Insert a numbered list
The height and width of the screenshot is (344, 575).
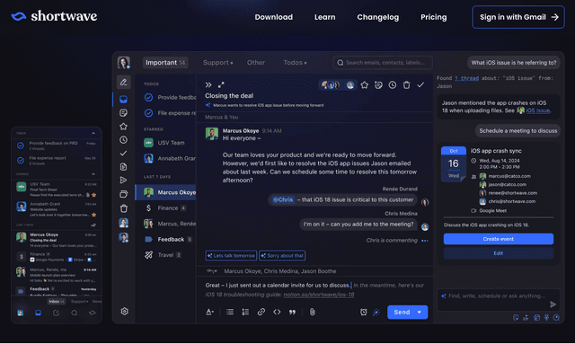(x=245, y=312)
